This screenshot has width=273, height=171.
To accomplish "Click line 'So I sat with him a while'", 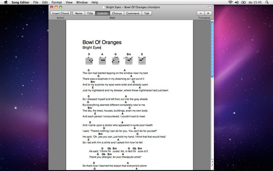I will click(113, 142).
